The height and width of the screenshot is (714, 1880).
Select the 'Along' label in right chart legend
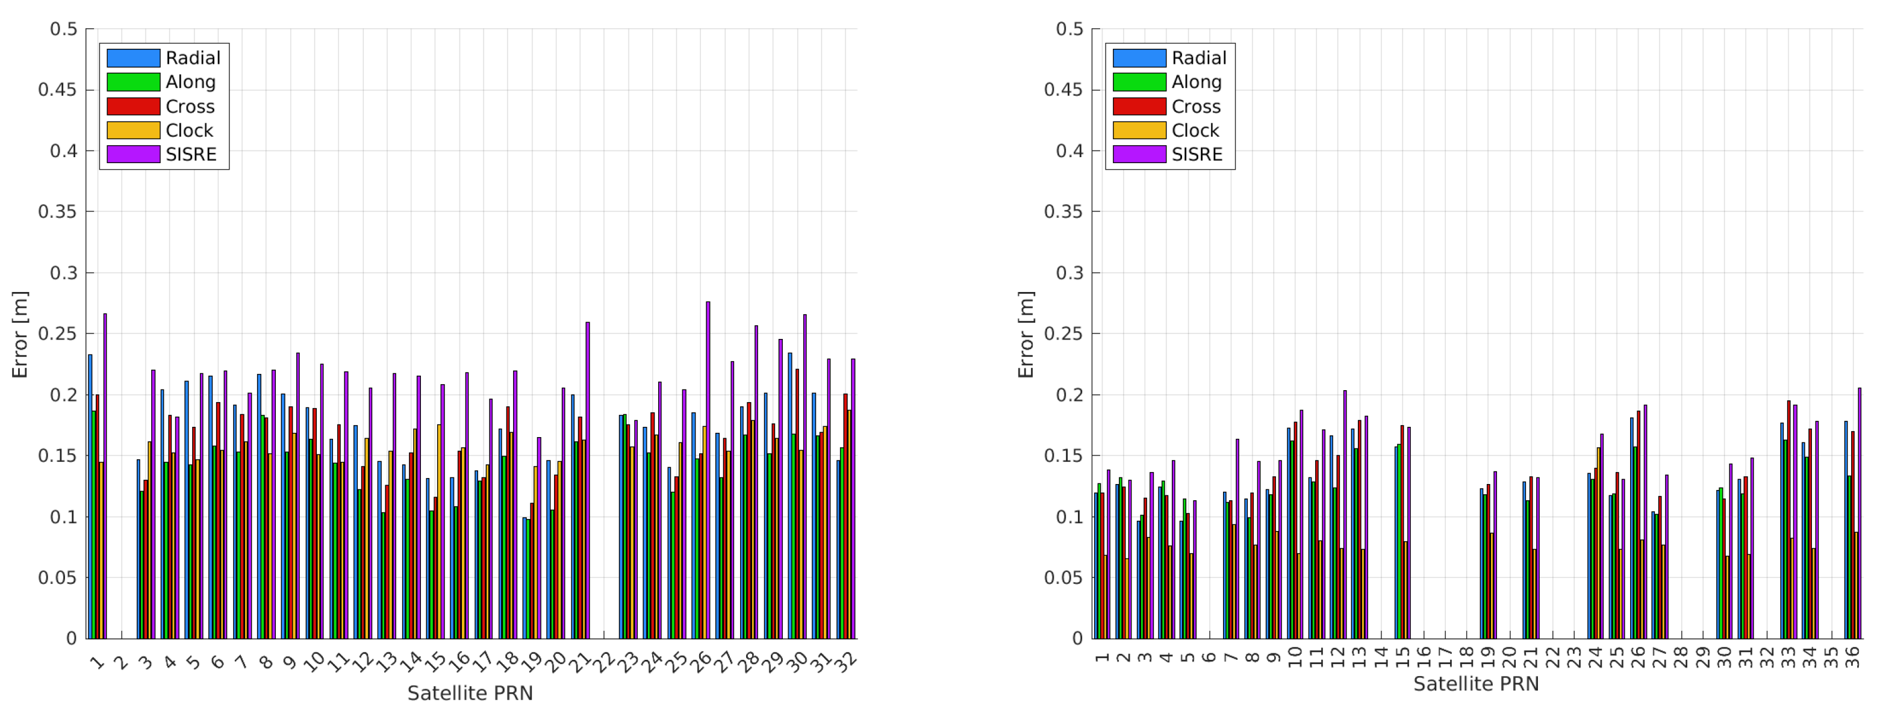click(1196, 82)
